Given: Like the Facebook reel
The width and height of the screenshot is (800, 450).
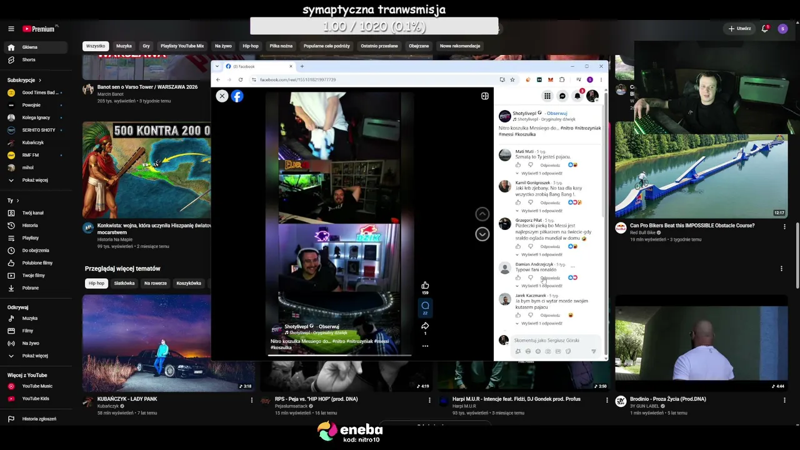Looking at the screenshot, I should (425, 285).
